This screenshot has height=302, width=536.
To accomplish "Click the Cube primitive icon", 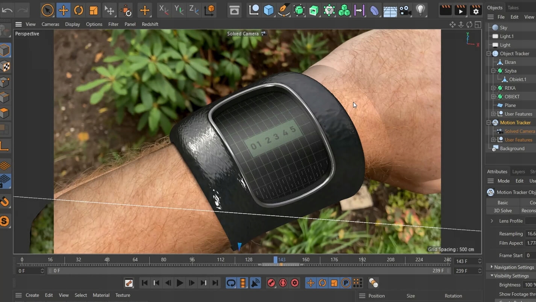I will tap(269, 10).
